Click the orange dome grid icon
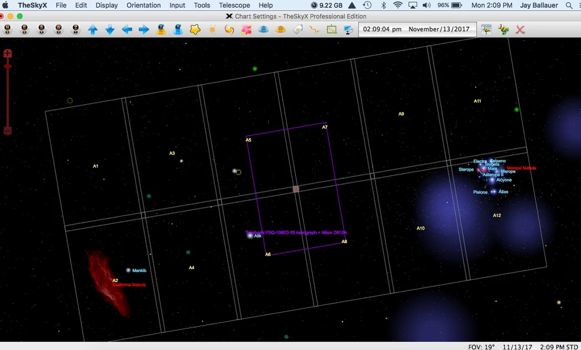 280,29
